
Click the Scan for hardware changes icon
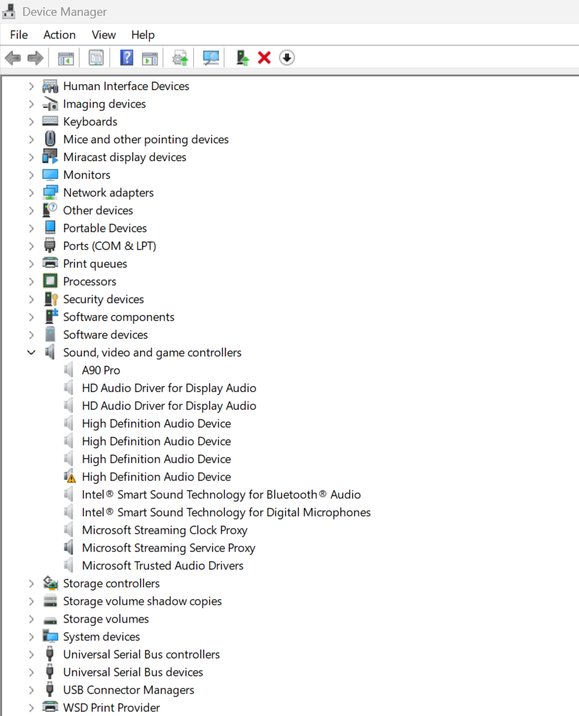(x=210, y=58)
